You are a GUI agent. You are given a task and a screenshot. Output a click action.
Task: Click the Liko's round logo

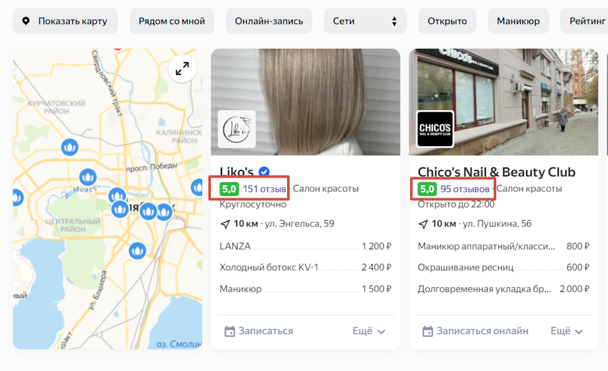point(237,129)
